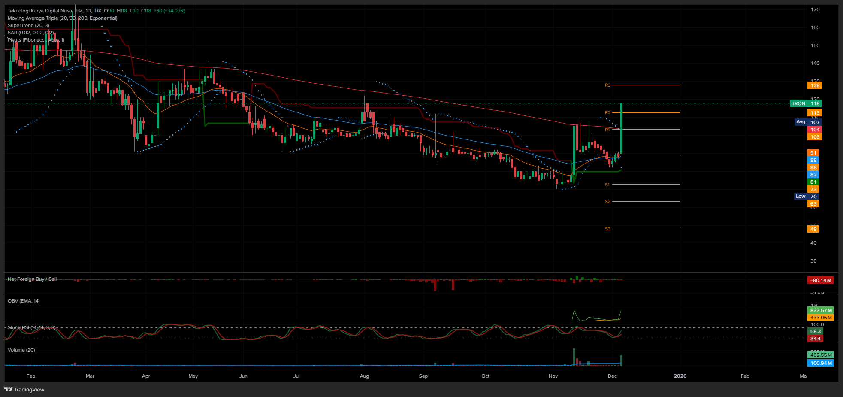Image resolution: width=843 pixels, height=397 pixels.
Task: Click the Net Foreign Buy / Sell label
Action: click(x=32, y=279)
